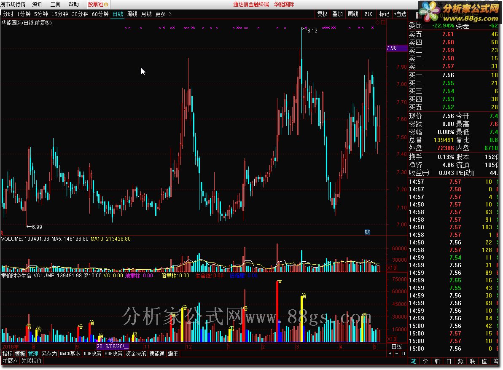503x370 pixels.
Task: Click the 2016/09/20/二 date marker
Action: click(x=113, y=346)
